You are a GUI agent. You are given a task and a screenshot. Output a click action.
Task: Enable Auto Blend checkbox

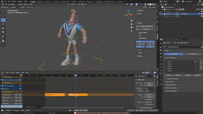coord(145,99)
